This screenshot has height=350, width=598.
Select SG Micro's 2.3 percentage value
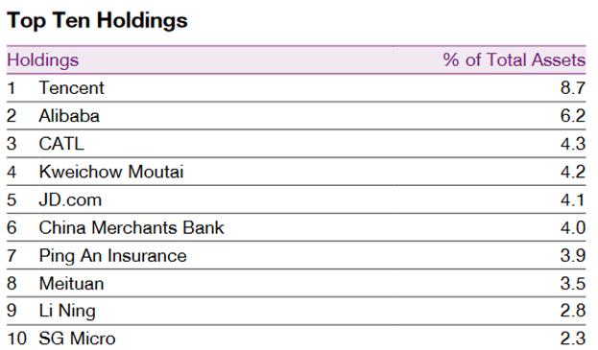coord(573,338)
